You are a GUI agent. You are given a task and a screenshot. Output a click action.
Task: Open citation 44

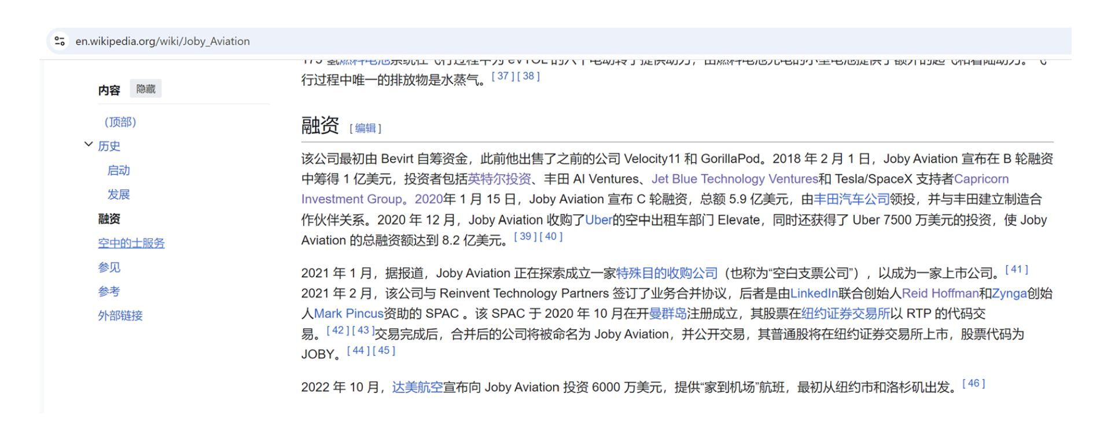click(358, 350)
